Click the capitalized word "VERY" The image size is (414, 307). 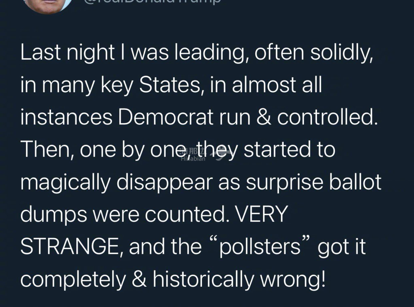click(x=261, y=214)
